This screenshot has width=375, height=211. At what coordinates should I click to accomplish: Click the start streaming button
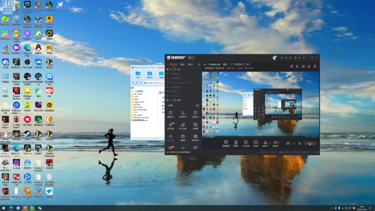pos(310,143)
